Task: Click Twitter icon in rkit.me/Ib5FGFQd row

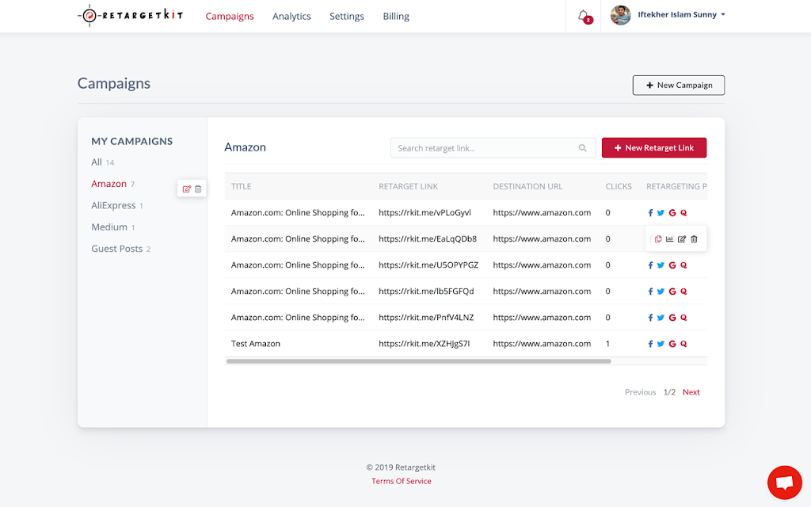Action: pyautogui.click(x=661, y=292)
